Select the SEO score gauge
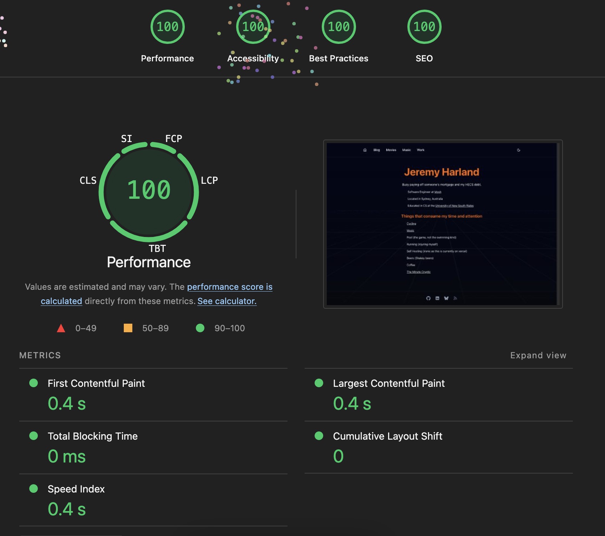Image resolution: width=605 pixels, height=536 pixels. [424, 27]
